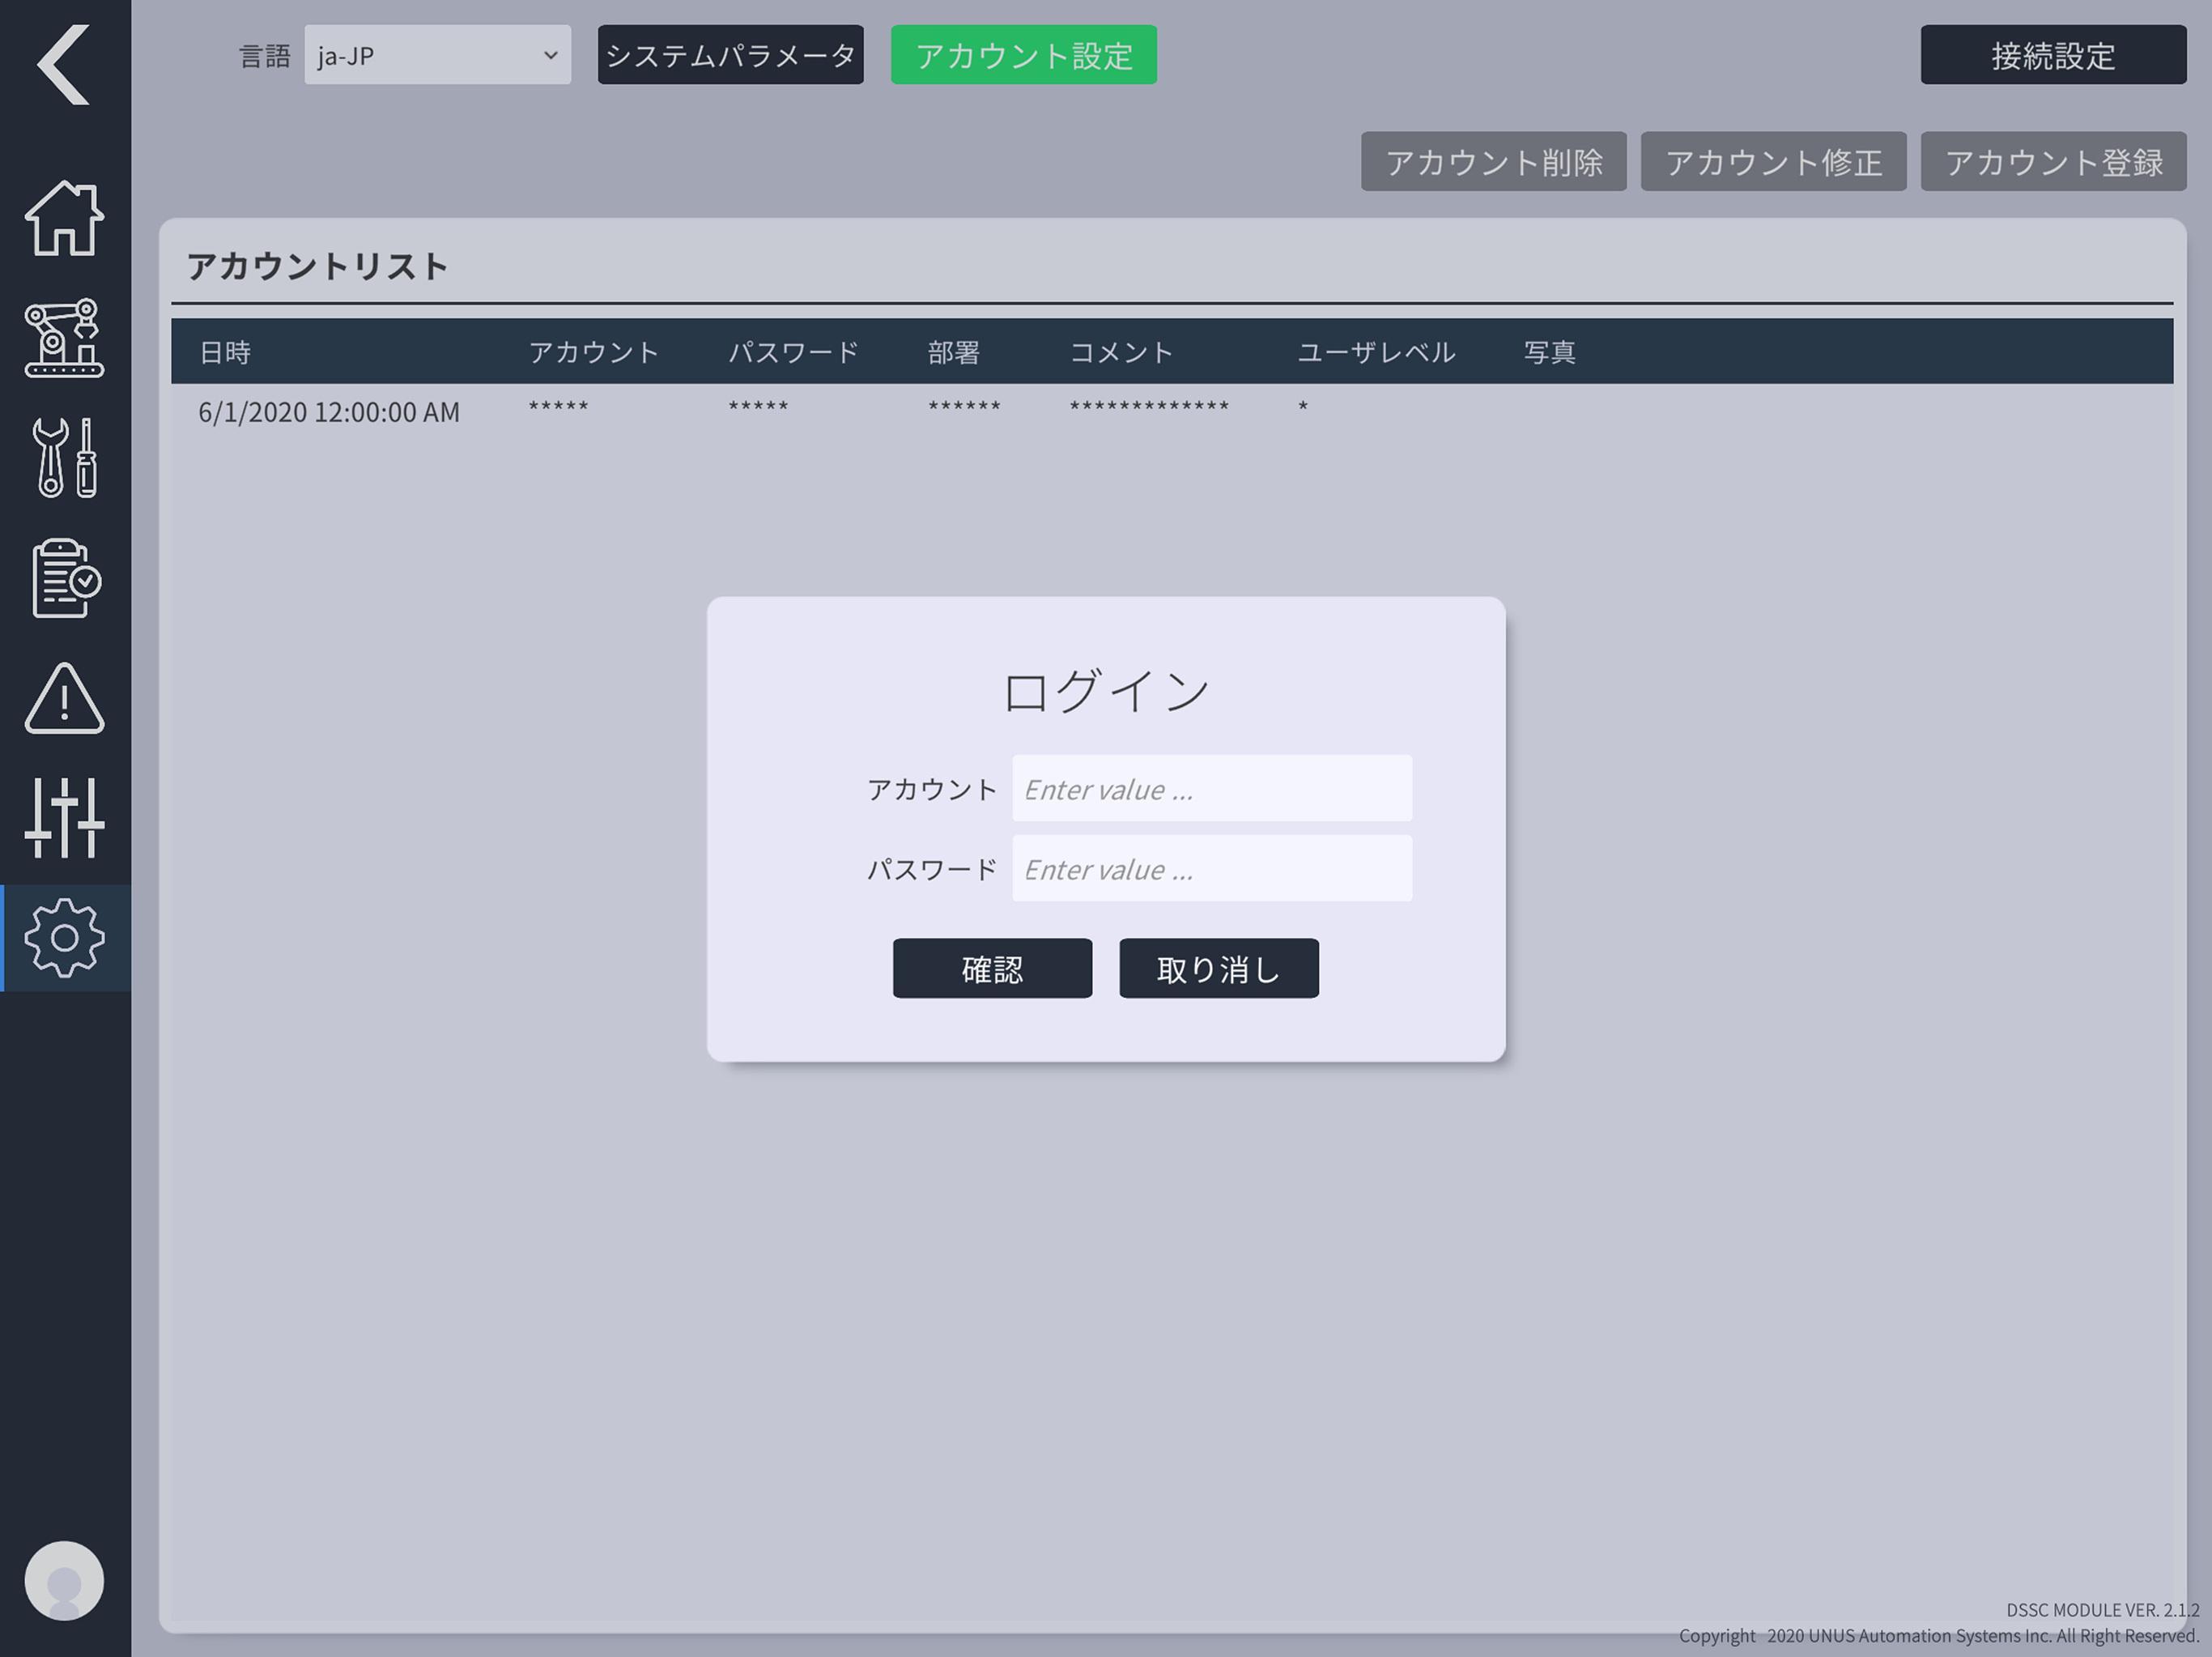Open the language dropdown ja-JP
2212x1657 pixels.
(x=437, y=55)
